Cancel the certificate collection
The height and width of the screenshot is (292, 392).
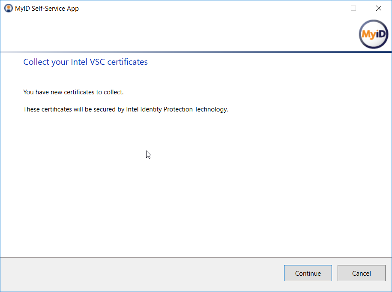click(x=361, y=273)
